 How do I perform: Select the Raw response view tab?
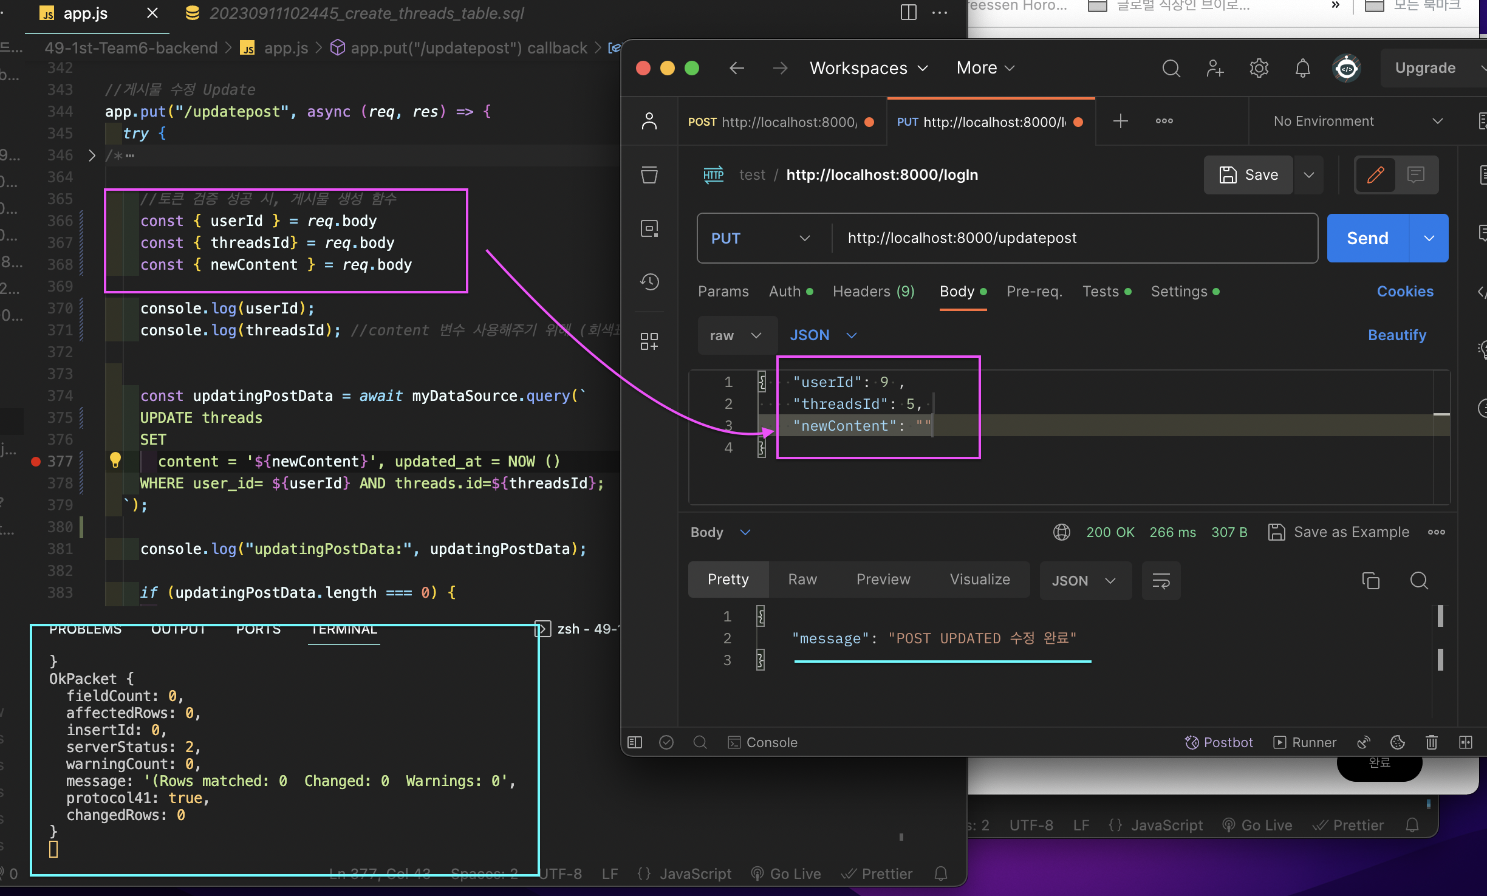(802, 580)
